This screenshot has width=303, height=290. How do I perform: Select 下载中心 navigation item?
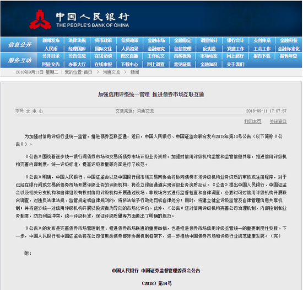129,64
